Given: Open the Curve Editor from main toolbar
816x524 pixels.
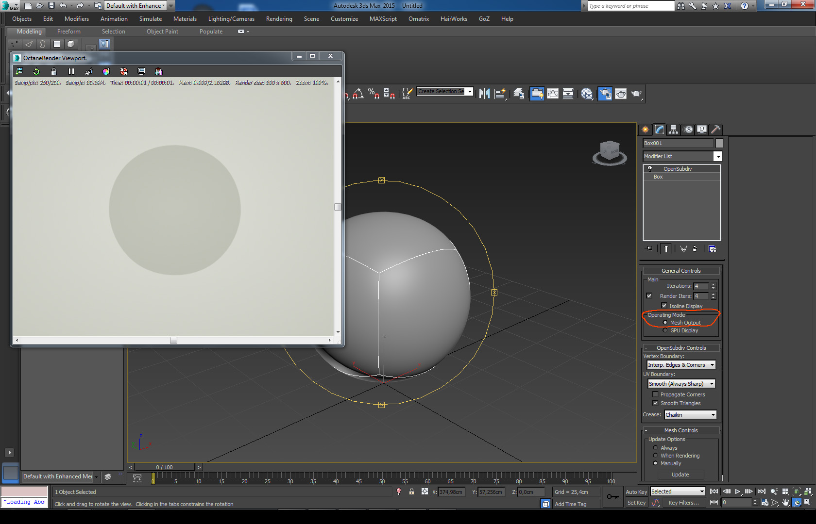Looking at the screenshot, I should 553,94.
